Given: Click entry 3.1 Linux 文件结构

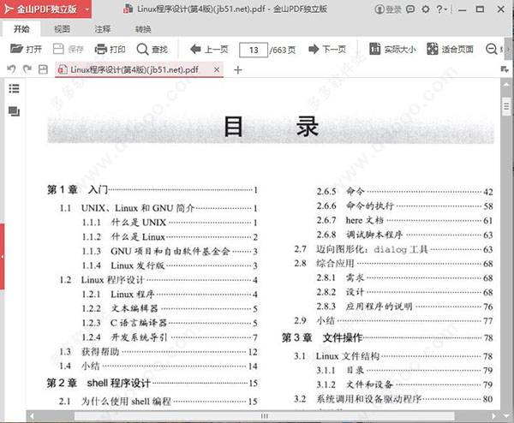Looking at the screenshot, I should [393, 356].
